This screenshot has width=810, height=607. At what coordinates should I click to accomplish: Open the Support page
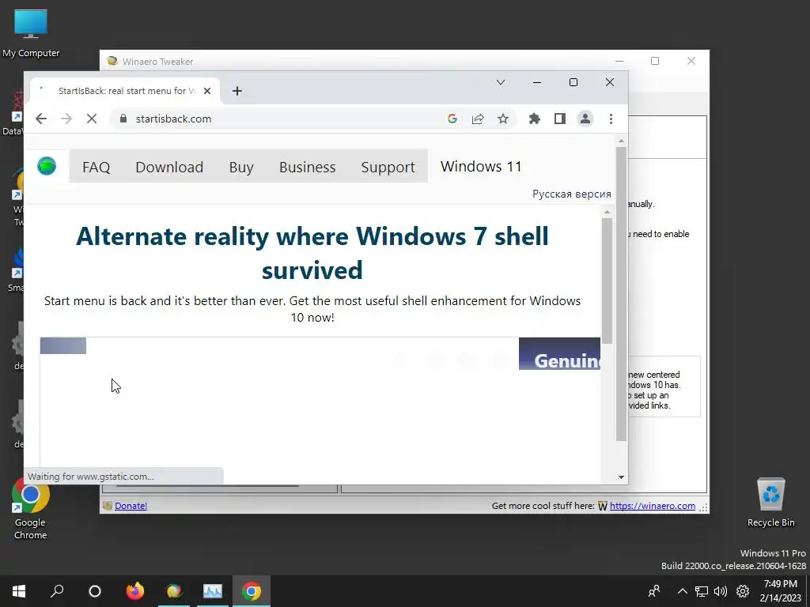[388, 168]
